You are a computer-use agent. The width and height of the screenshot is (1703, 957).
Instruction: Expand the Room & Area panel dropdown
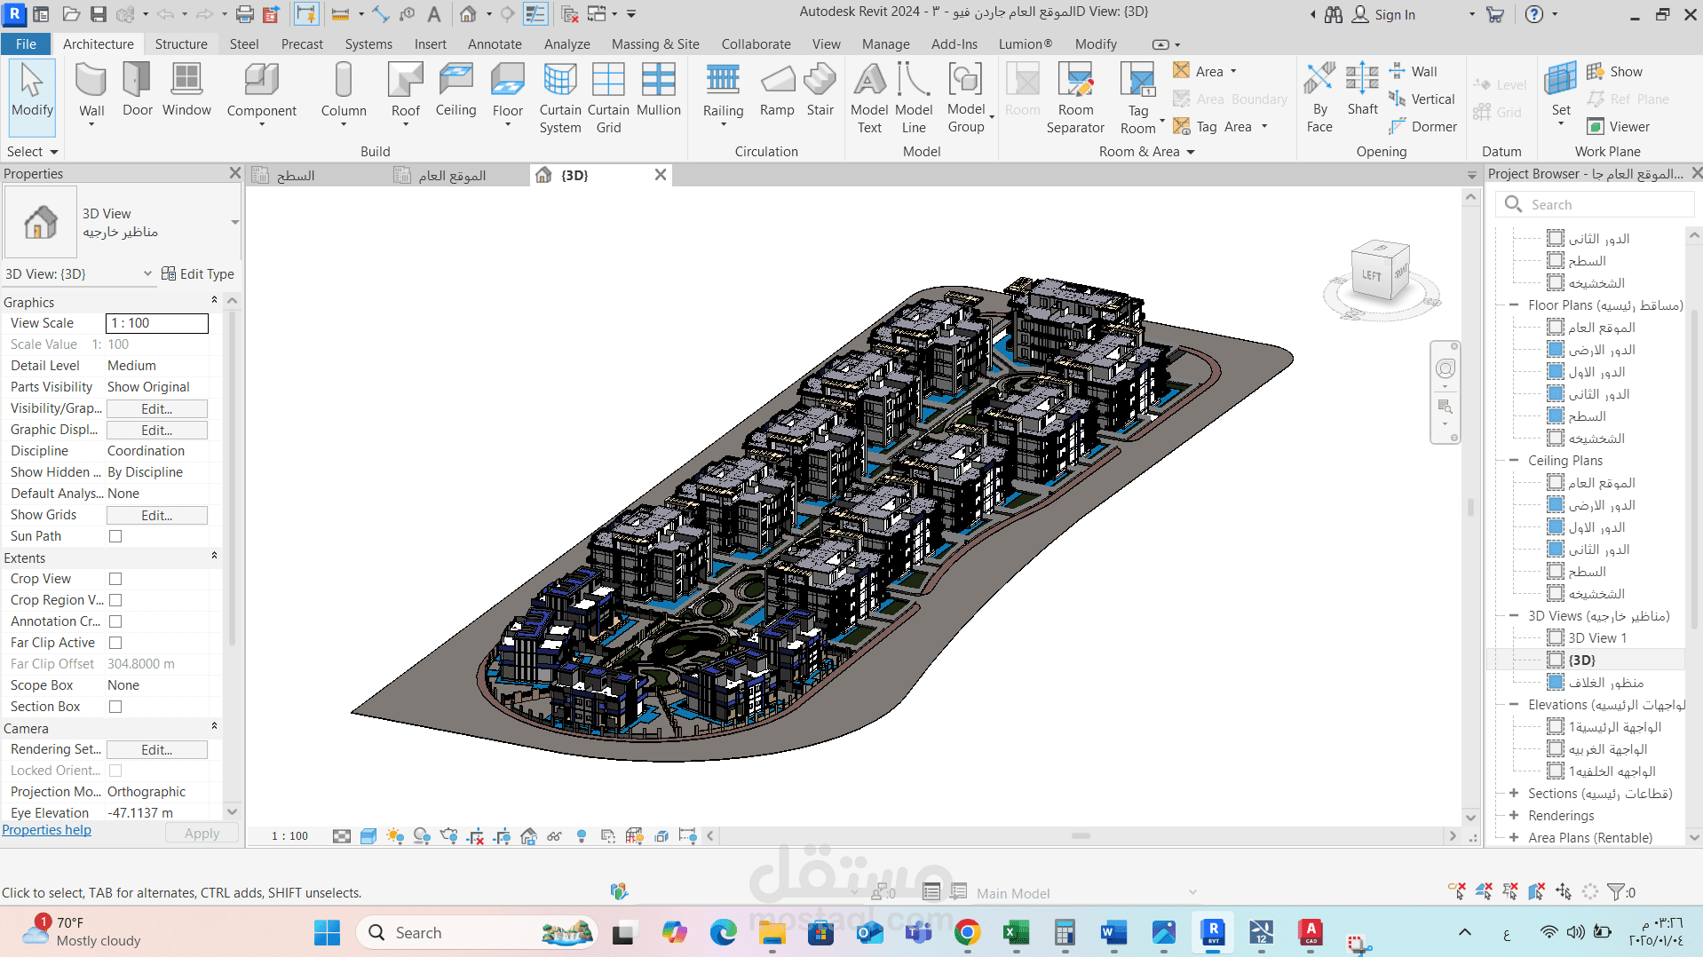click(1191, 152)
